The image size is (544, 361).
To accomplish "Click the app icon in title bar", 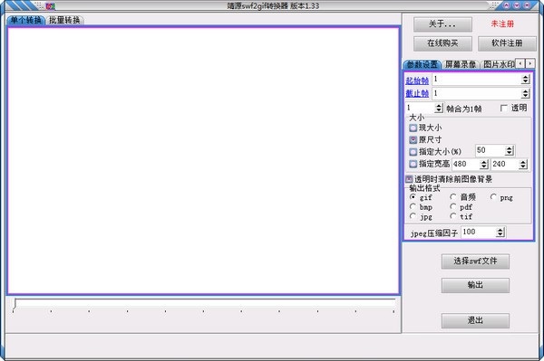I will [51, 6].
